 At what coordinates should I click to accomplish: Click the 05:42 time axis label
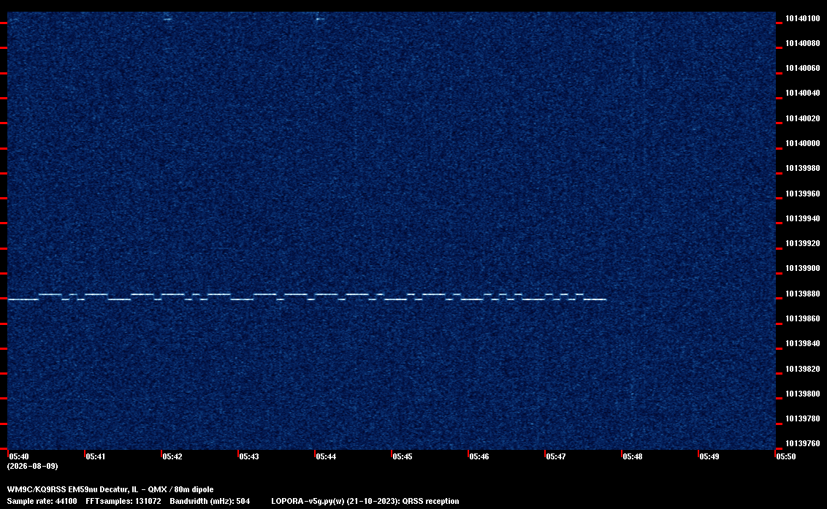click(x=172, y=456)
